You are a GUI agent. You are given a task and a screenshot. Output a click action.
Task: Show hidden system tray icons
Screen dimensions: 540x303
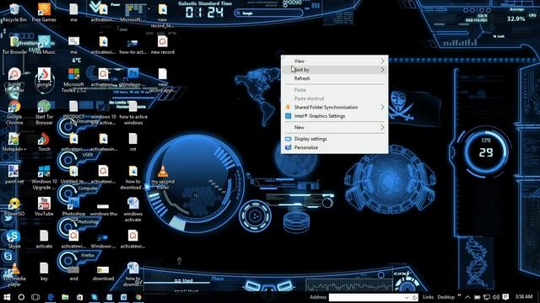[x=467, y=297]
